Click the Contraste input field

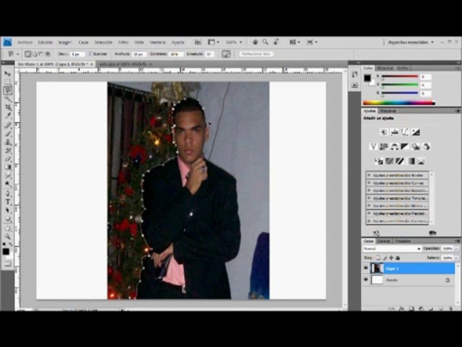pyautogui.click(x=175, y=54)
